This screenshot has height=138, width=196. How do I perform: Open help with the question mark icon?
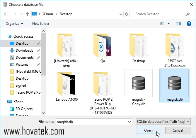[189, 24]
